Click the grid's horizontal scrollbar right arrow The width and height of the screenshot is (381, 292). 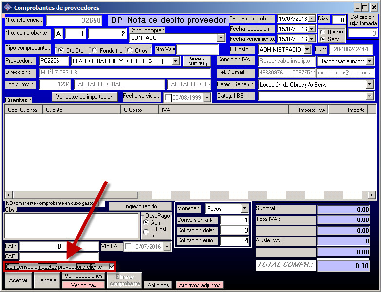(x=372, y=195)
